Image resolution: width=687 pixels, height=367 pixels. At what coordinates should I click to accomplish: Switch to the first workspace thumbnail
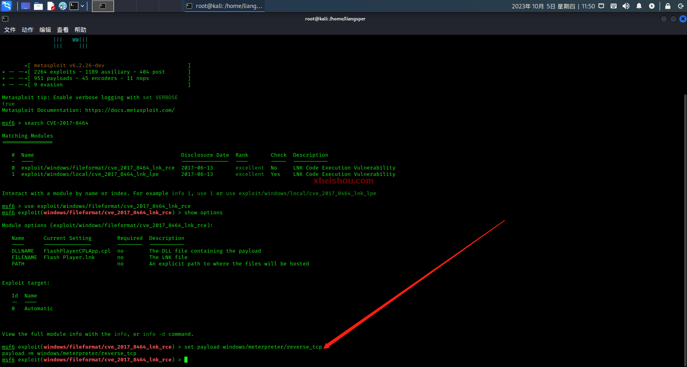click(x=103, y=6)
